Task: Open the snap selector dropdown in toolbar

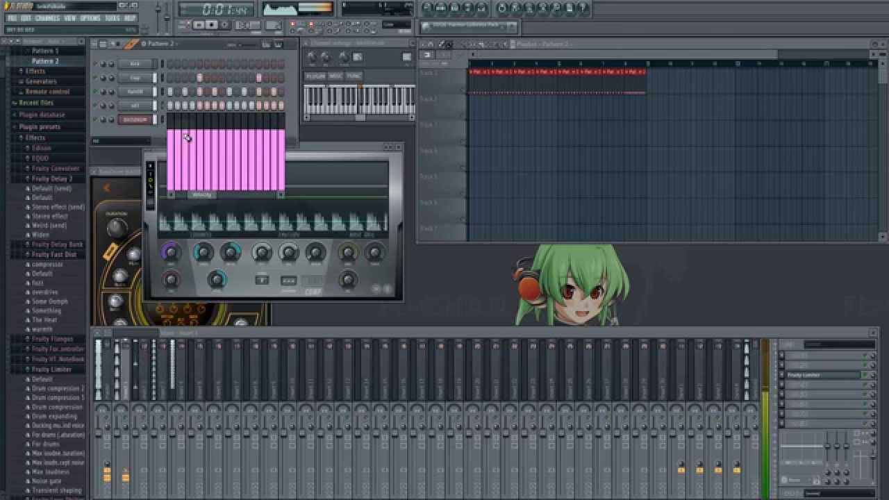Action: [397, 25]
